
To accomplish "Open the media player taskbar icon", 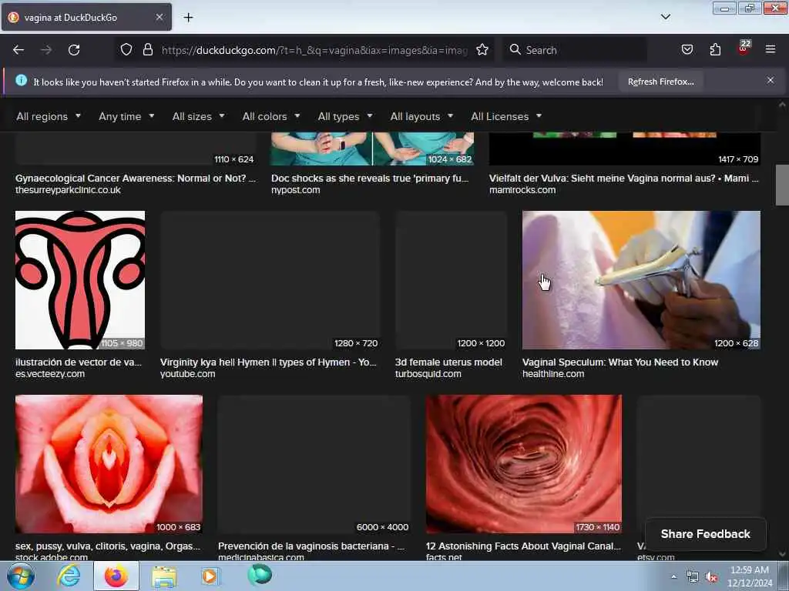I will (210, 576).
